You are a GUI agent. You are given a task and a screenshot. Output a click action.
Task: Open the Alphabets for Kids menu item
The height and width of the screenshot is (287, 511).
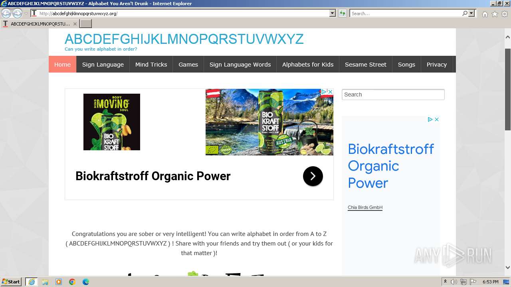[308, 65]
